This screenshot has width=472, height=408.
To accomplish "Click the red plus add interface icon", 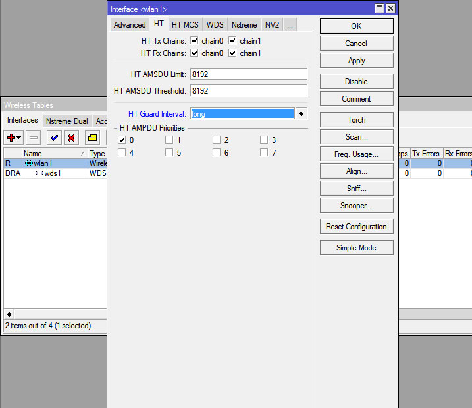I will tap(11, 138).
